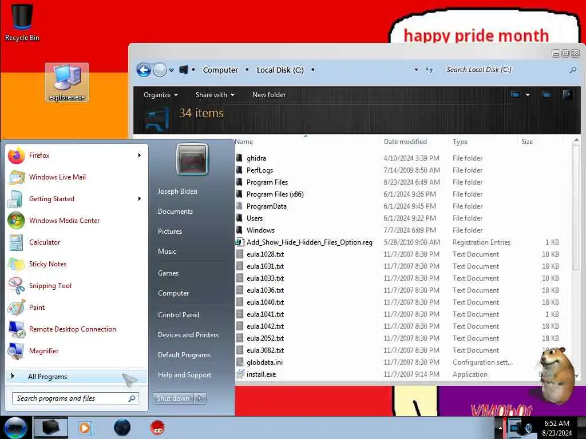Show hidden system tray icons
Viewport: 586px width, 439px height.
tap(501, 428)
